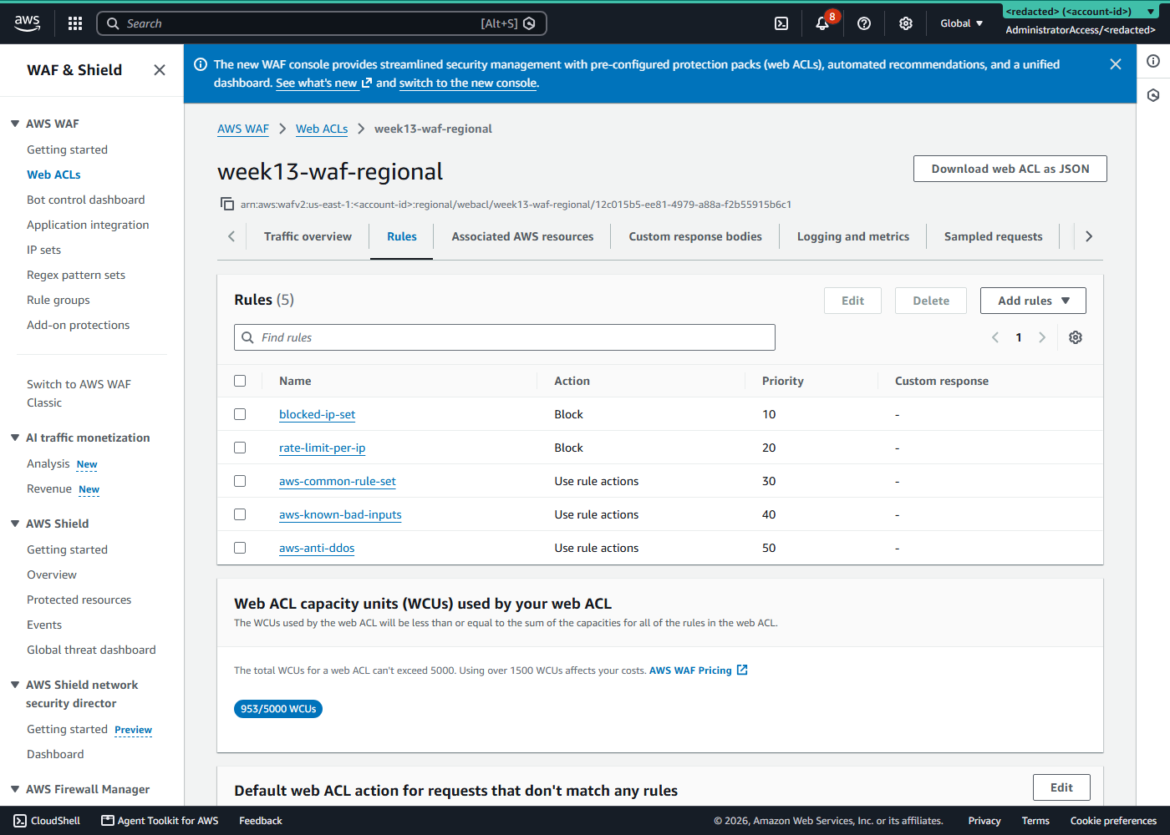Click Download web ACL as JSON button
Screen dimensions: 1170x835
1010,169
